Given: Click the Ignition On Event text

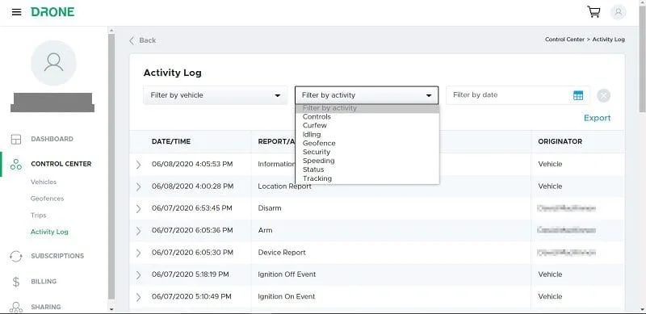Looking at the screenshot, I should [x=287, y=296].
